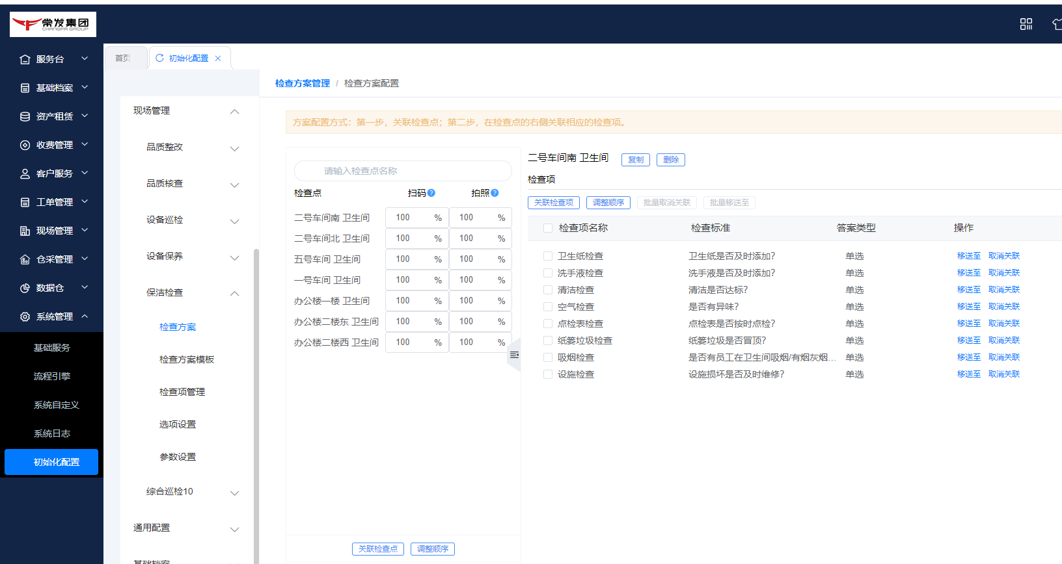Click the 关联检查项 button
This screenshot has height=564, width=1062.
coord(554,203)
